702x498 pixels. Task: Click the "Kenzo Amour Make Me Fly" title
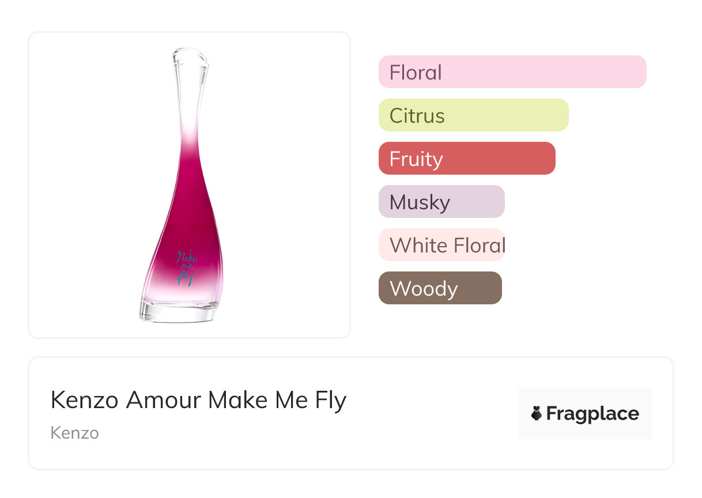pyautogui.click(x=198, y=400)
